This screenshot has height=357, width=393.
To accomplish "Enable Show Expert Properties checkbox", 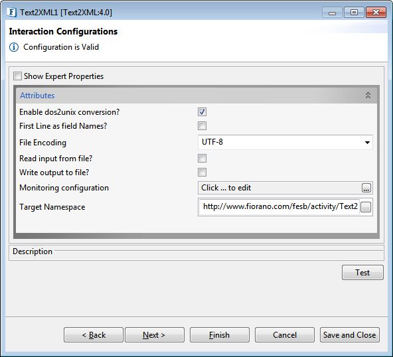I will 17,76.
